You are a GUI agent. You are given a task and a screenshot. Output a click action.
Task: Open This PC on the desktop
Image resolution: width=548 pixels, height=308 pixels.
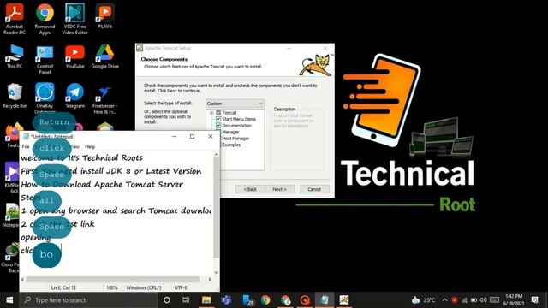(x=15, y=56)
